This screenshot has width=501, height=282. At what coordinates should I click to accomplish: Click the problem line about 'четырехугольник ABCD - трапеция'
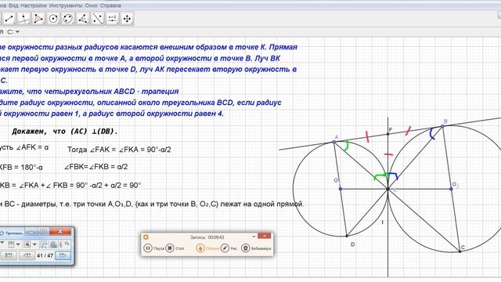click(89, 92)
